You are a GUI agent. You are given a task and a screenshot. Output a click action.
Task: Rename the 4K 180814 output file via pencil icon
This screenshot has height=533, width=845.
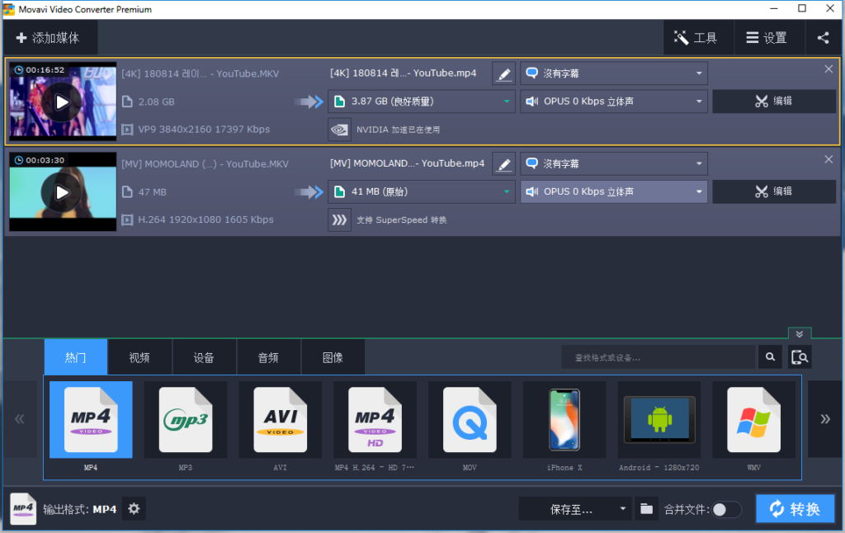504,73
